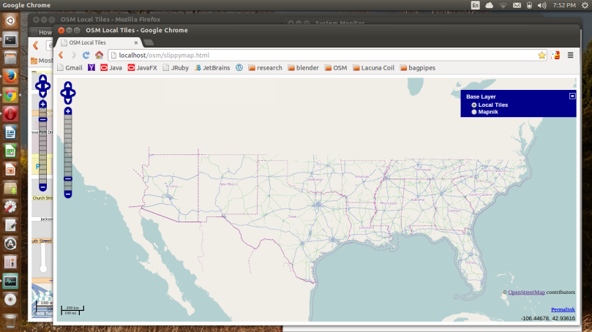Open the WordPress bookmark icon
The width and height of the screenshot is (592, 332).
tap(239, 68)
